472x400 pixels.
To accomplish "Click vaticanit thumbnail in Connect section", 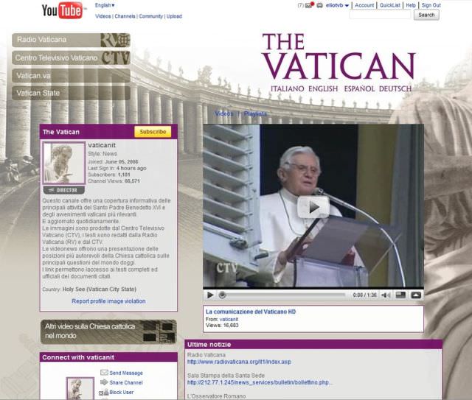I will 80,388.
